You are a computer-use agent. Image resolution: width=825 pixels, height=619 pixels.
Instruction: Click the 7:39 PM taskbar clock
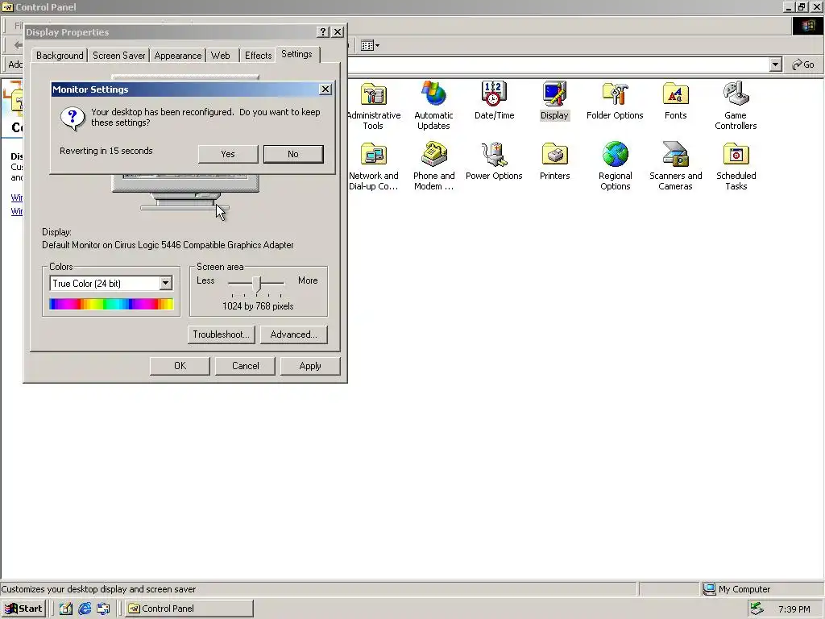click(794, 609)
